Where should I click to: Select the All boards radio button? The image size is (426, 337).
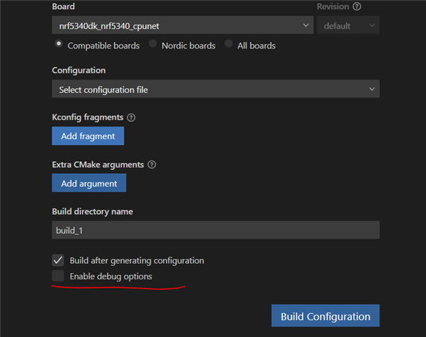pyautogui.click(x=229, y=44)
